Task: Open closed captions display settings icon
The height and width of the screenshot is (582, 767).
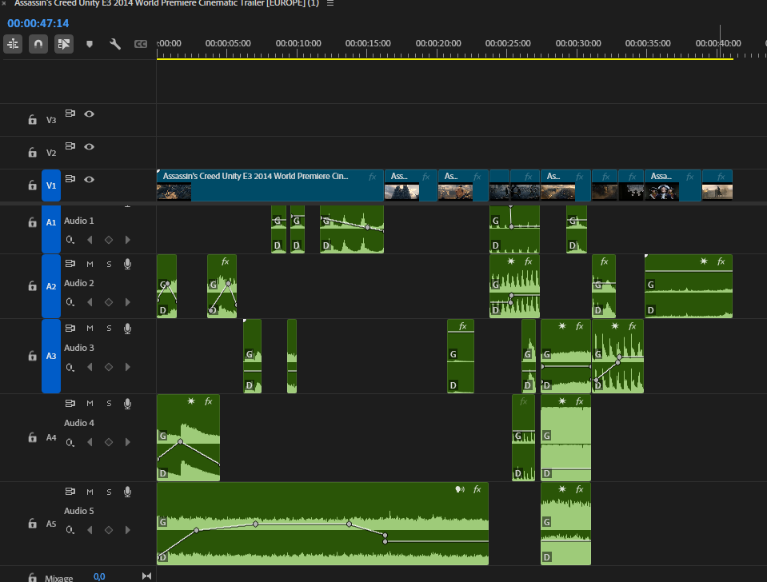Action: 140,44
